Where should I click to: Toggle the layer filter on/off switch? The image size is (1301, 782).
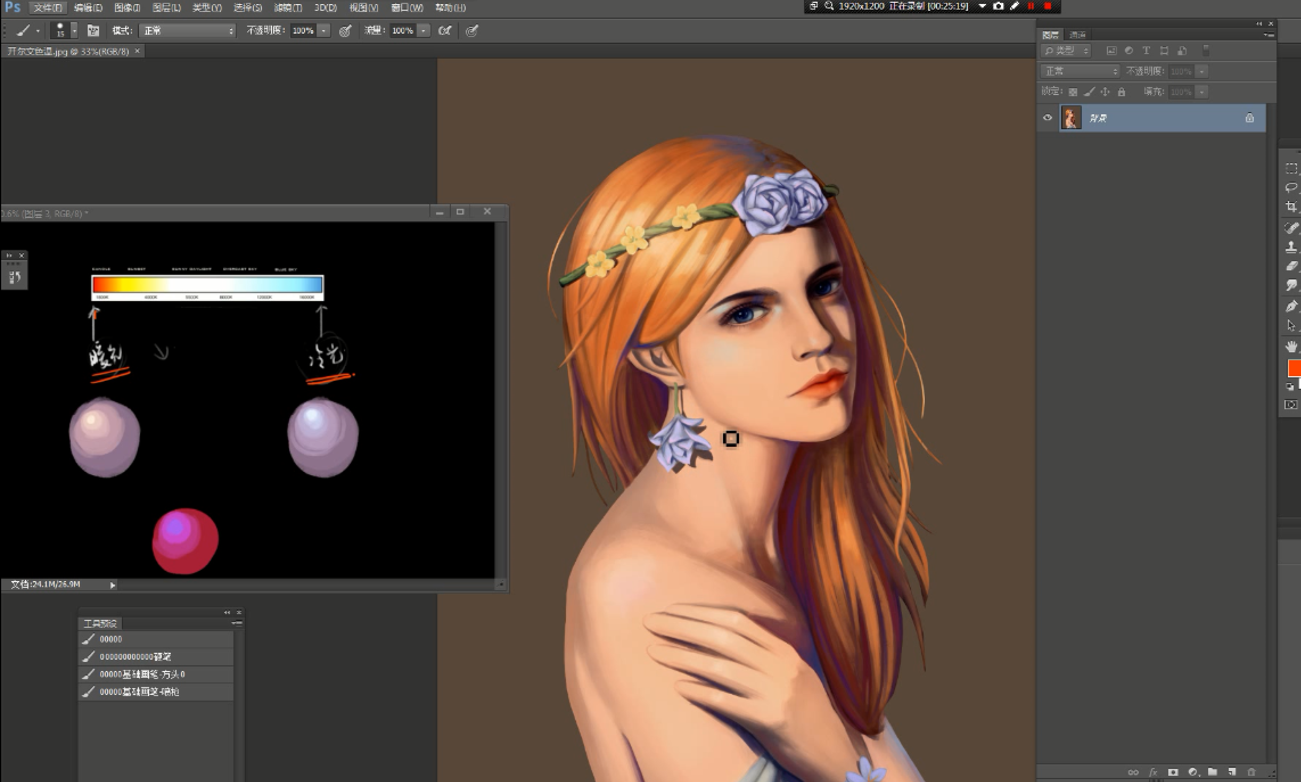(1205, 51)
